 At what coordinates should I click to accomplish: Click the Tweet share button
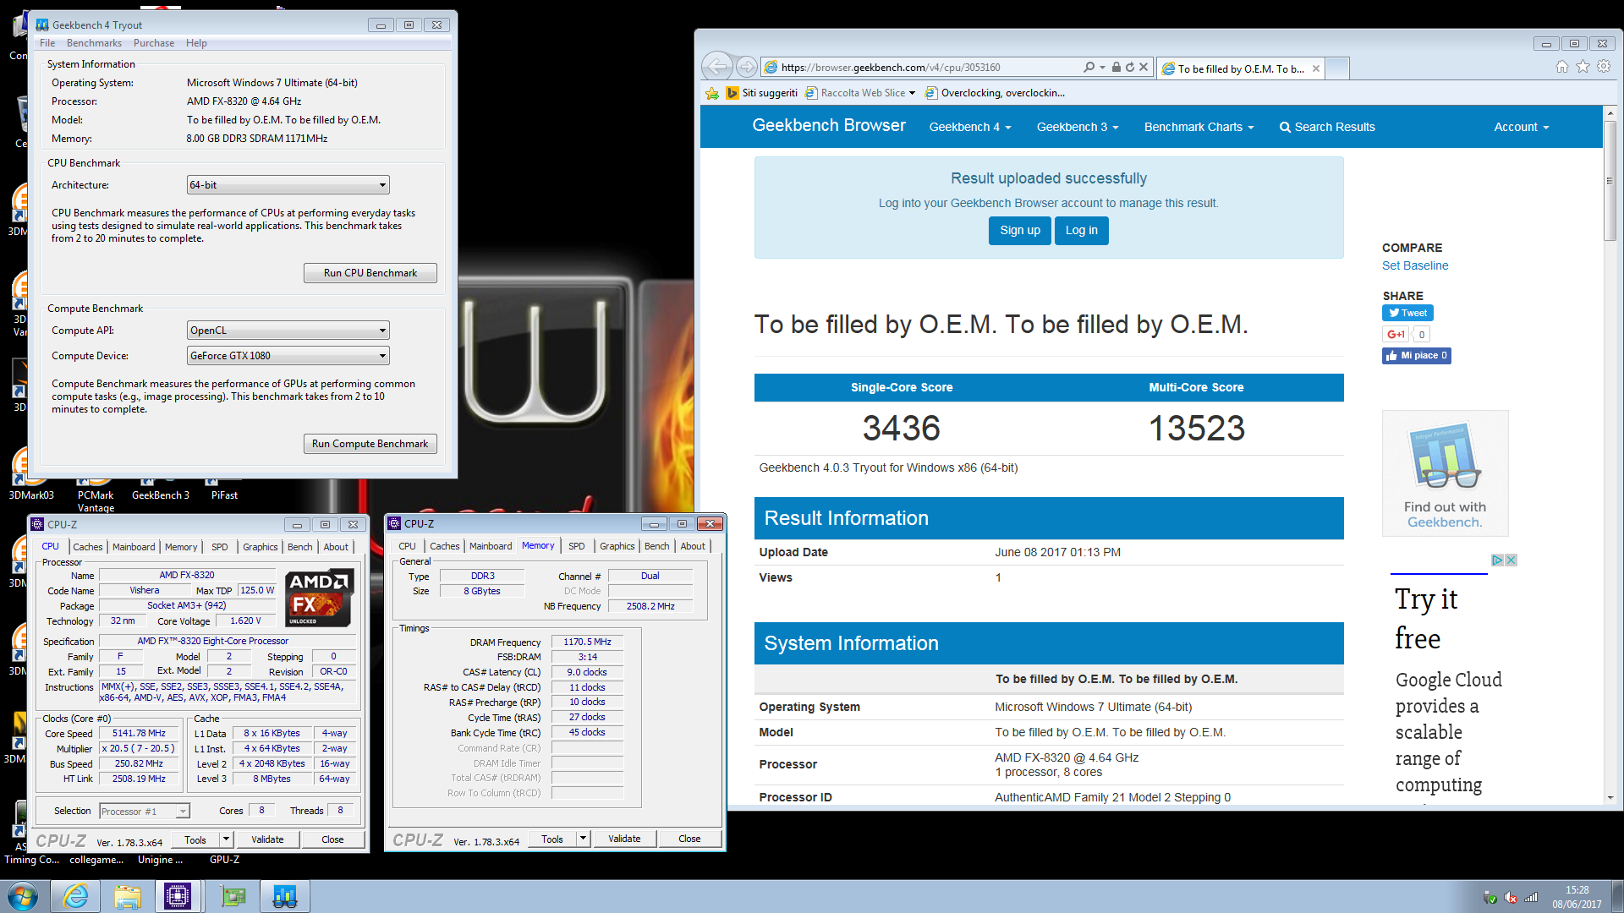[x=1407, y=313]
